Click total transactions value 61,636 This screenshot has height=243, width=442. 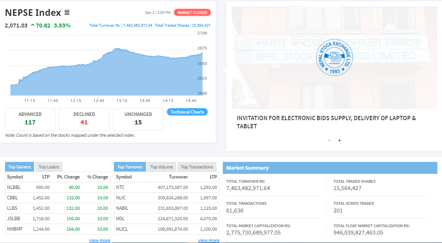click(x=235, y=211)
